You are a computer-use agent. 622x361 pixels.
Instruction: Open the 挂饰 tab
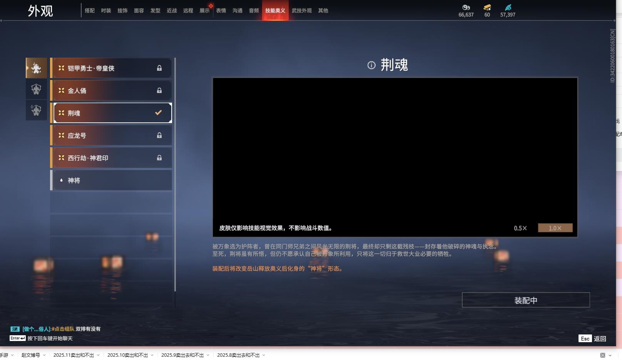tap(122, 11)
